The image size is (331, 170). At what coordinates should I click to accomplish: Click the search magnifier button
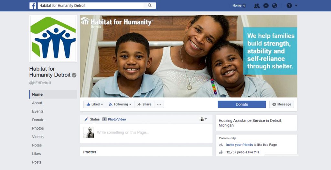pyautogui.click(x=150, y=5)
